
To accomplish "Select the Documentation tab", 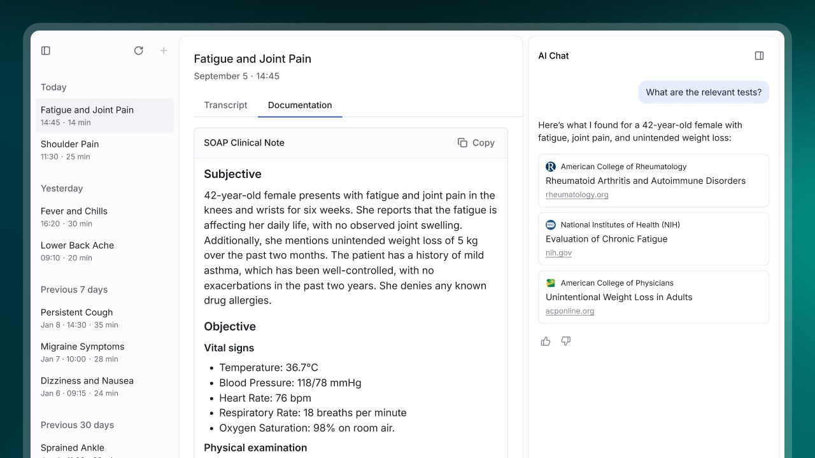I will click(300, 105).
